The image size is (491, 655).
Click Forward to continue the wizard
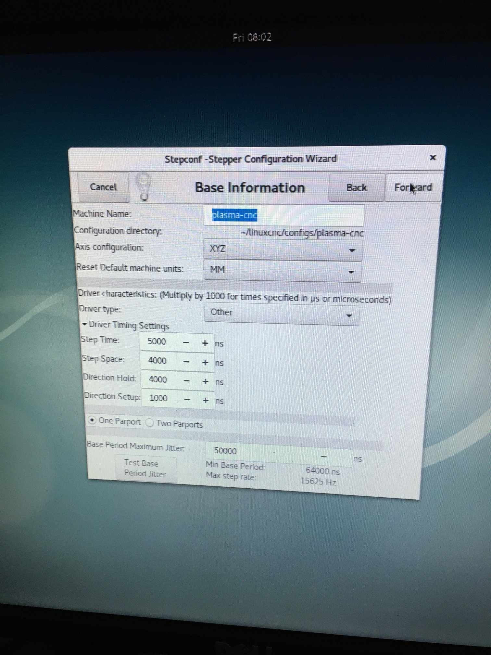(413, 187)
